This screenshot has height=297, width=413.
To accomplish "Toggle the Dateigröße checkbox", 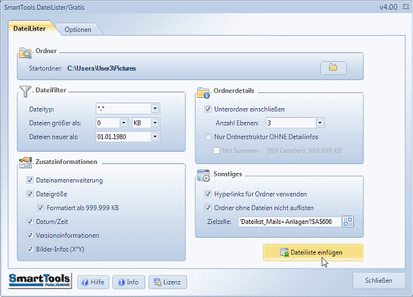I will pos(30,194).
